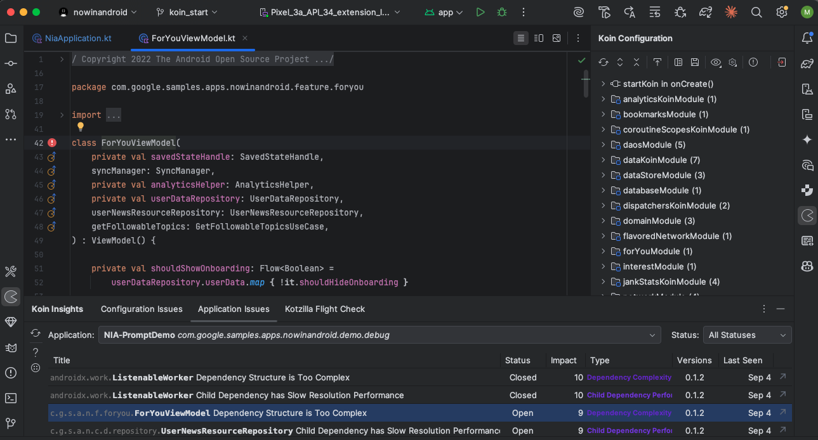
Task: Run the app with the green play button
Action: [480, 12]
